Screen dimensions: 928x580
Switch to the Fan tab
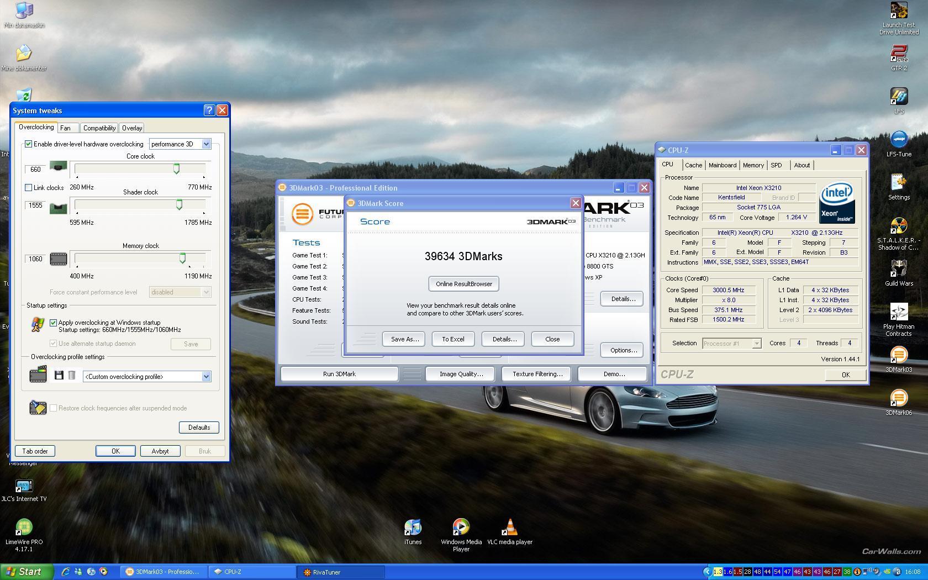pyautogui.click(x=66, y=128)
